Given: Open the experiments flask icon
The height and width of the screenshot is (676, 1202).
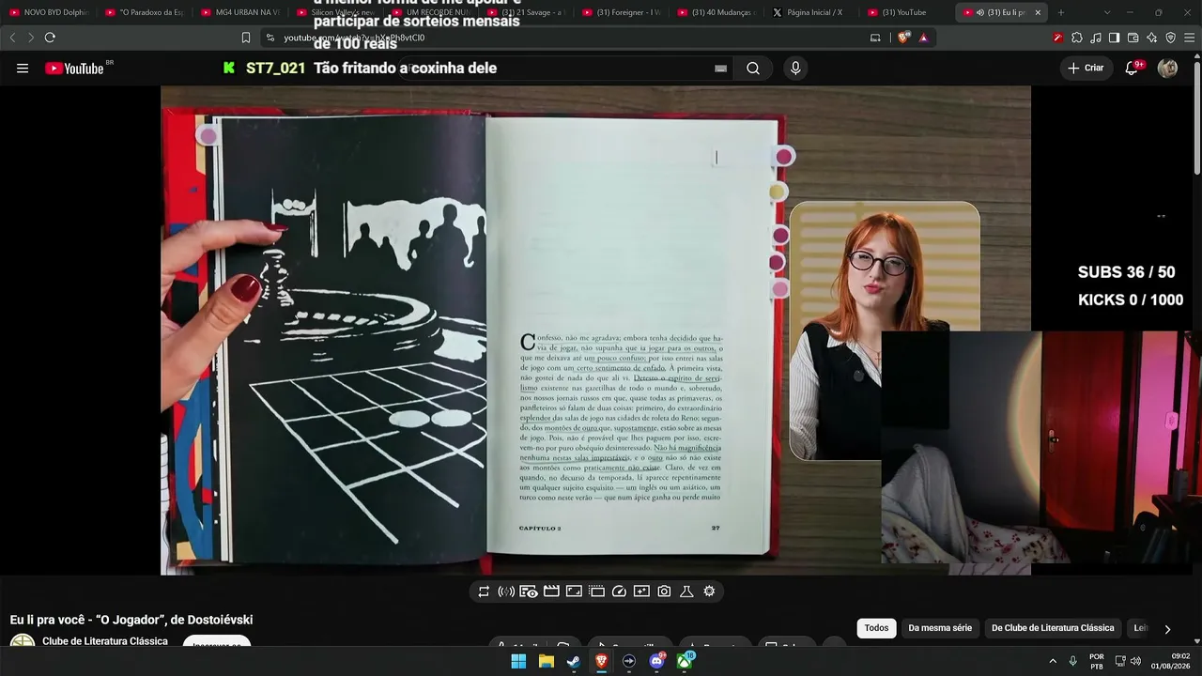Looking at the screenshot, I should 686,591.
